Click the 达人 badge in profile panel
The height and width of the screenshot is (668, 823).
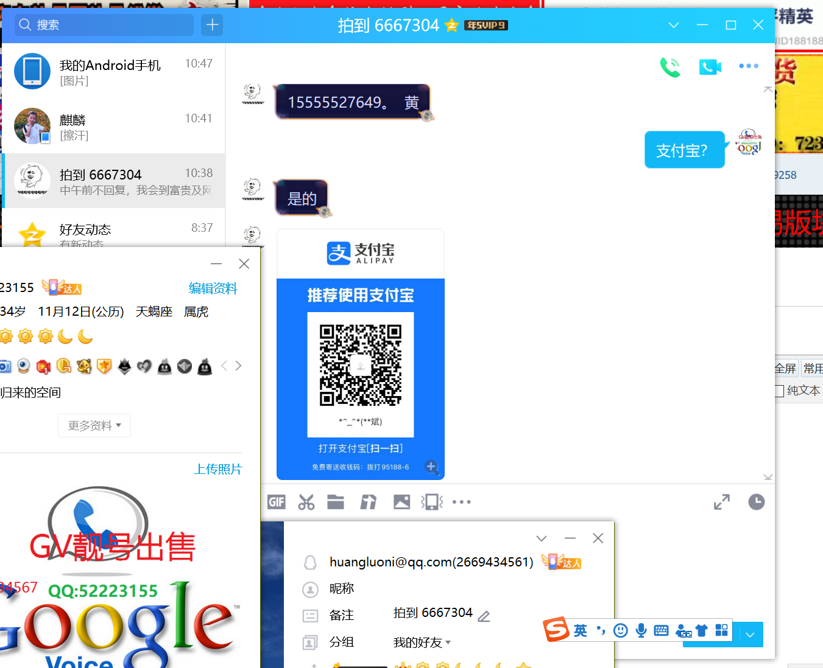point(62,287)
